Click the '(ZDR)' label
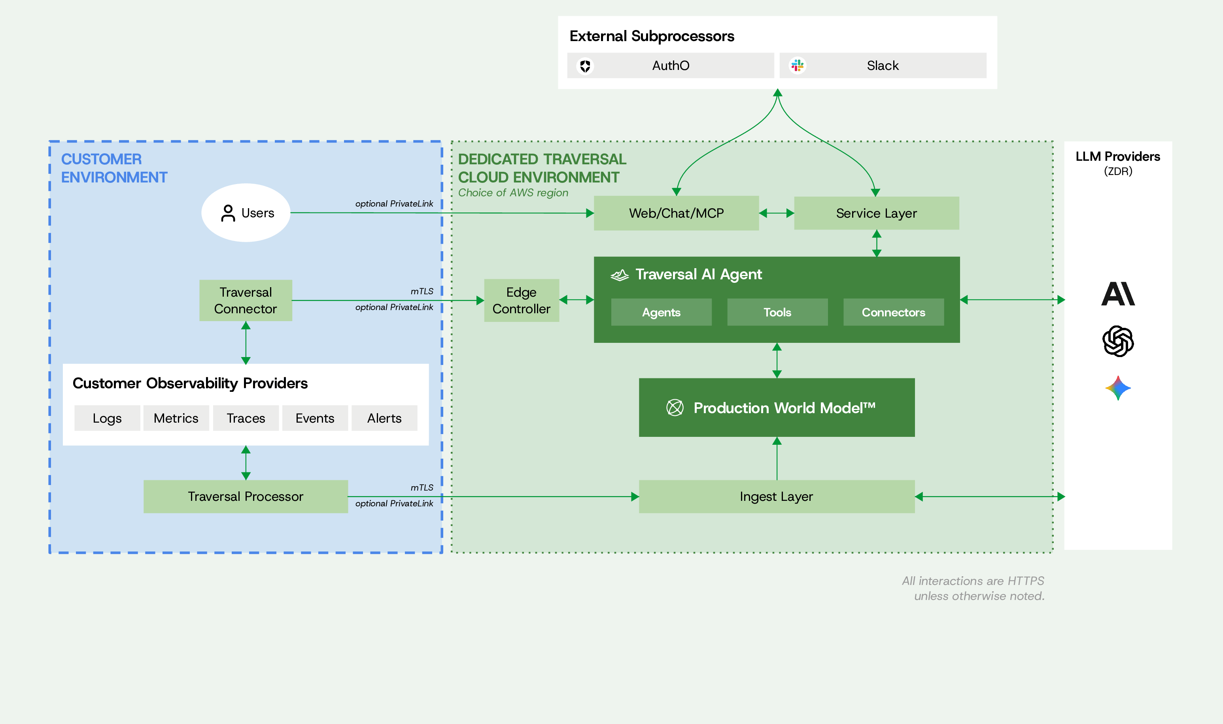 tap(1118, 171)
